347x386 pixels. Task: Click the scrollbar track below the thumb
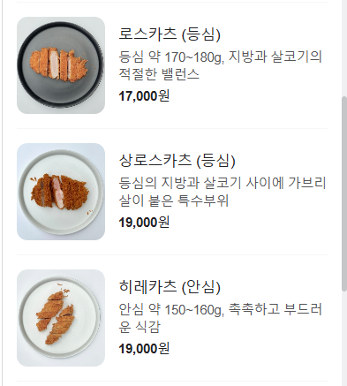tap(344, 338)
